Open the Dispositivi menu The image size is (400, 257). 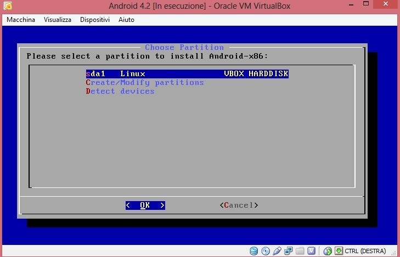point(95,20)
